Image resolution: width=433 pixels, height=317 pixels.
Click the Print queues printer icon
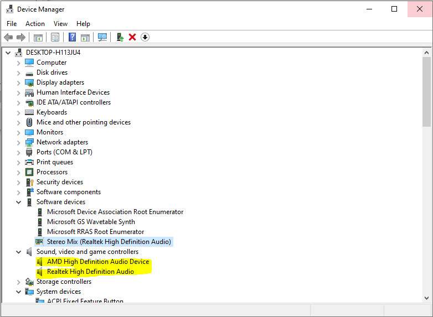coord(29,162)
